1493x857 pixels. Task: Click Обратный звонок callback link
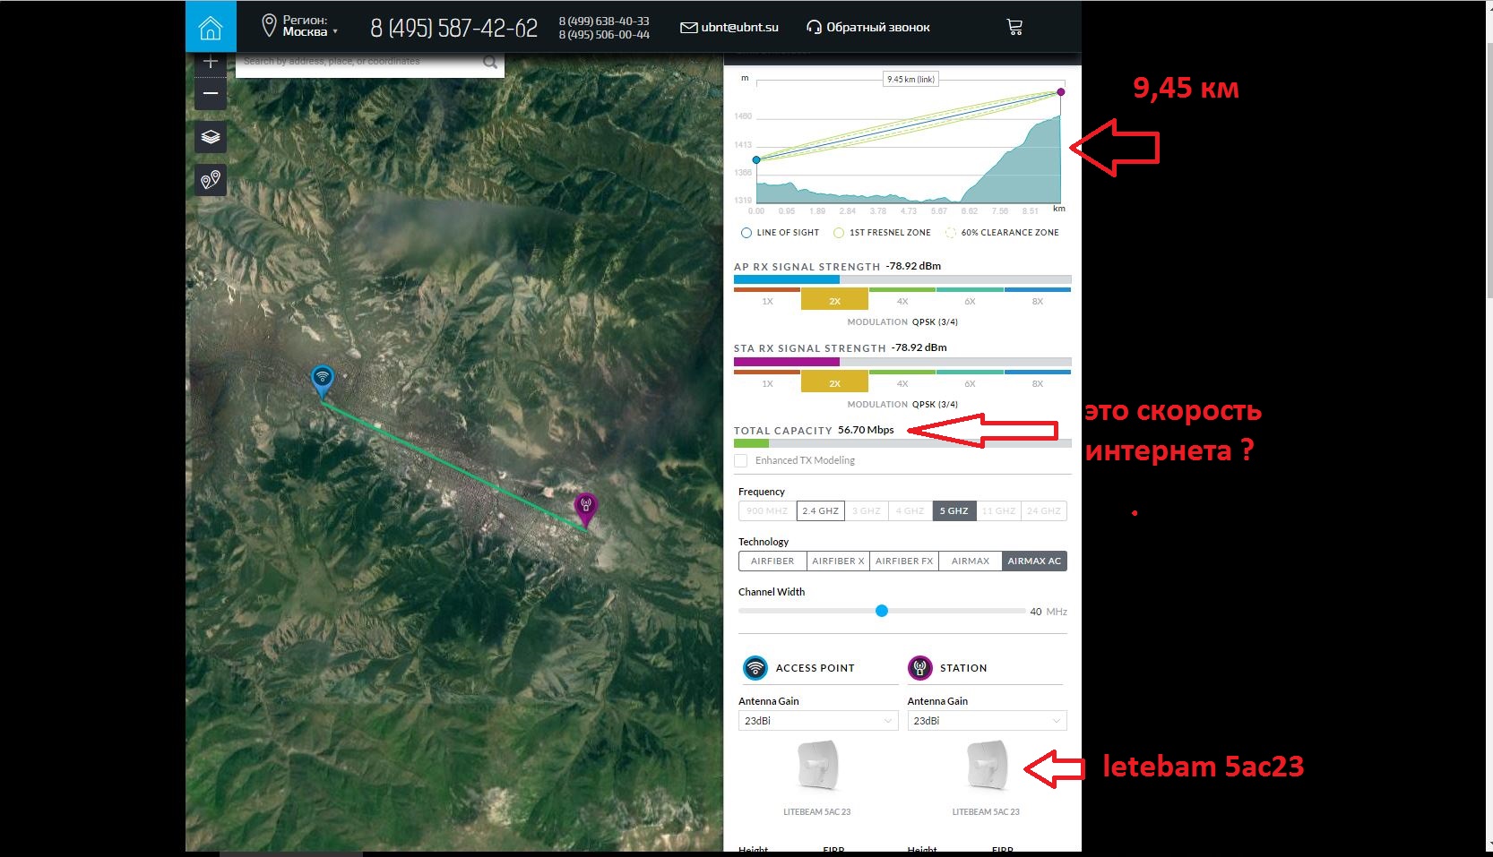[878, 28]
